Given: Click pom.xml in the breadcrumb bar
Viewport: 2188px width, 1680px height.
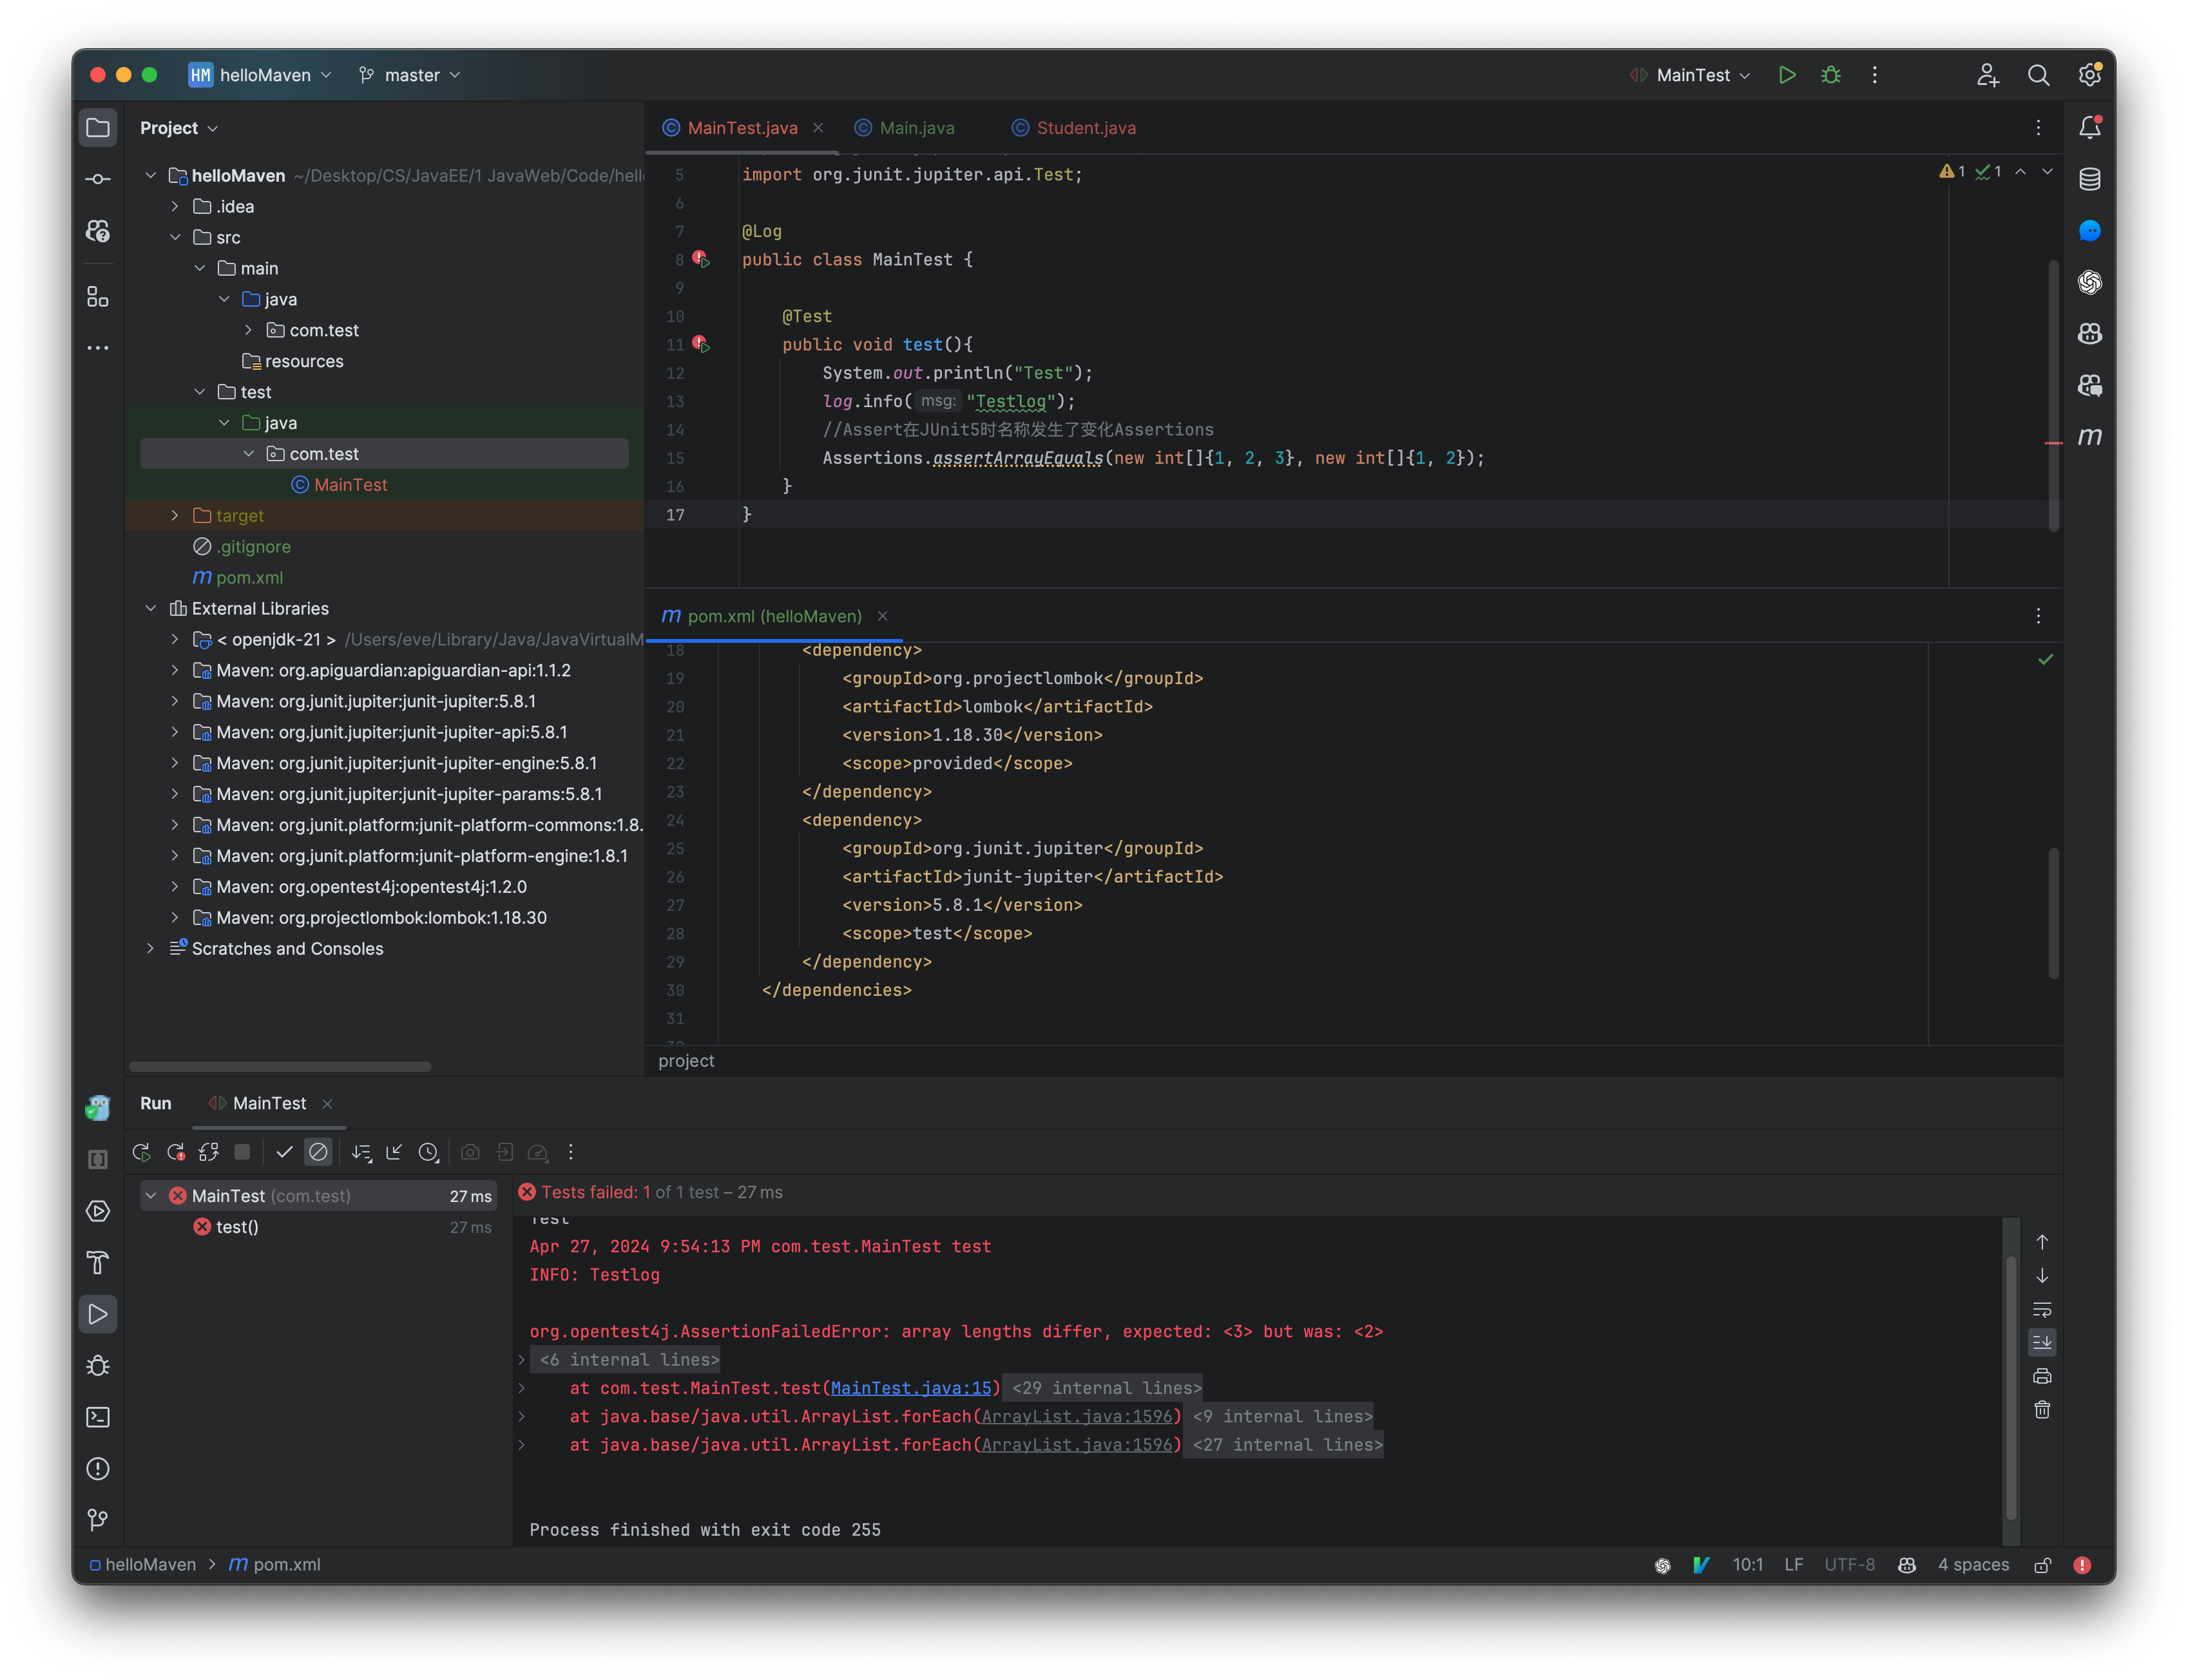Looking at the screenshot, I should point(287,1564).
